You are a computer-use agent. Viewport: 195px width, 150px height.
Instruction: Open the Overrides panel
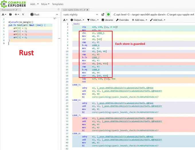coord(122,20)
